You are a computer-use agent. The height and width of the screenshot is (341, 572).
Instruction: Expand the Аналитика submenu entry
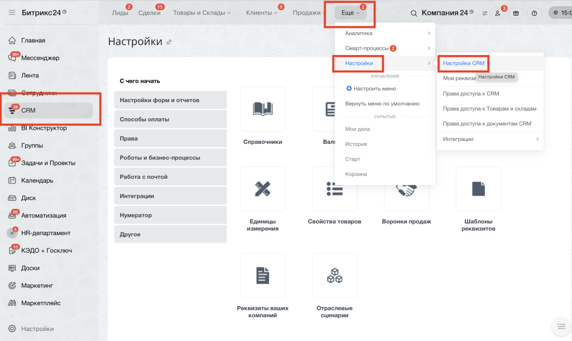click(387, 33)
